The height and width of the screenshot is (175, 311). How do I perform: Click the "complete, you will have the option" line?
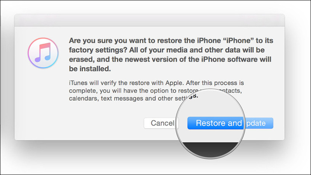point(133,91)
